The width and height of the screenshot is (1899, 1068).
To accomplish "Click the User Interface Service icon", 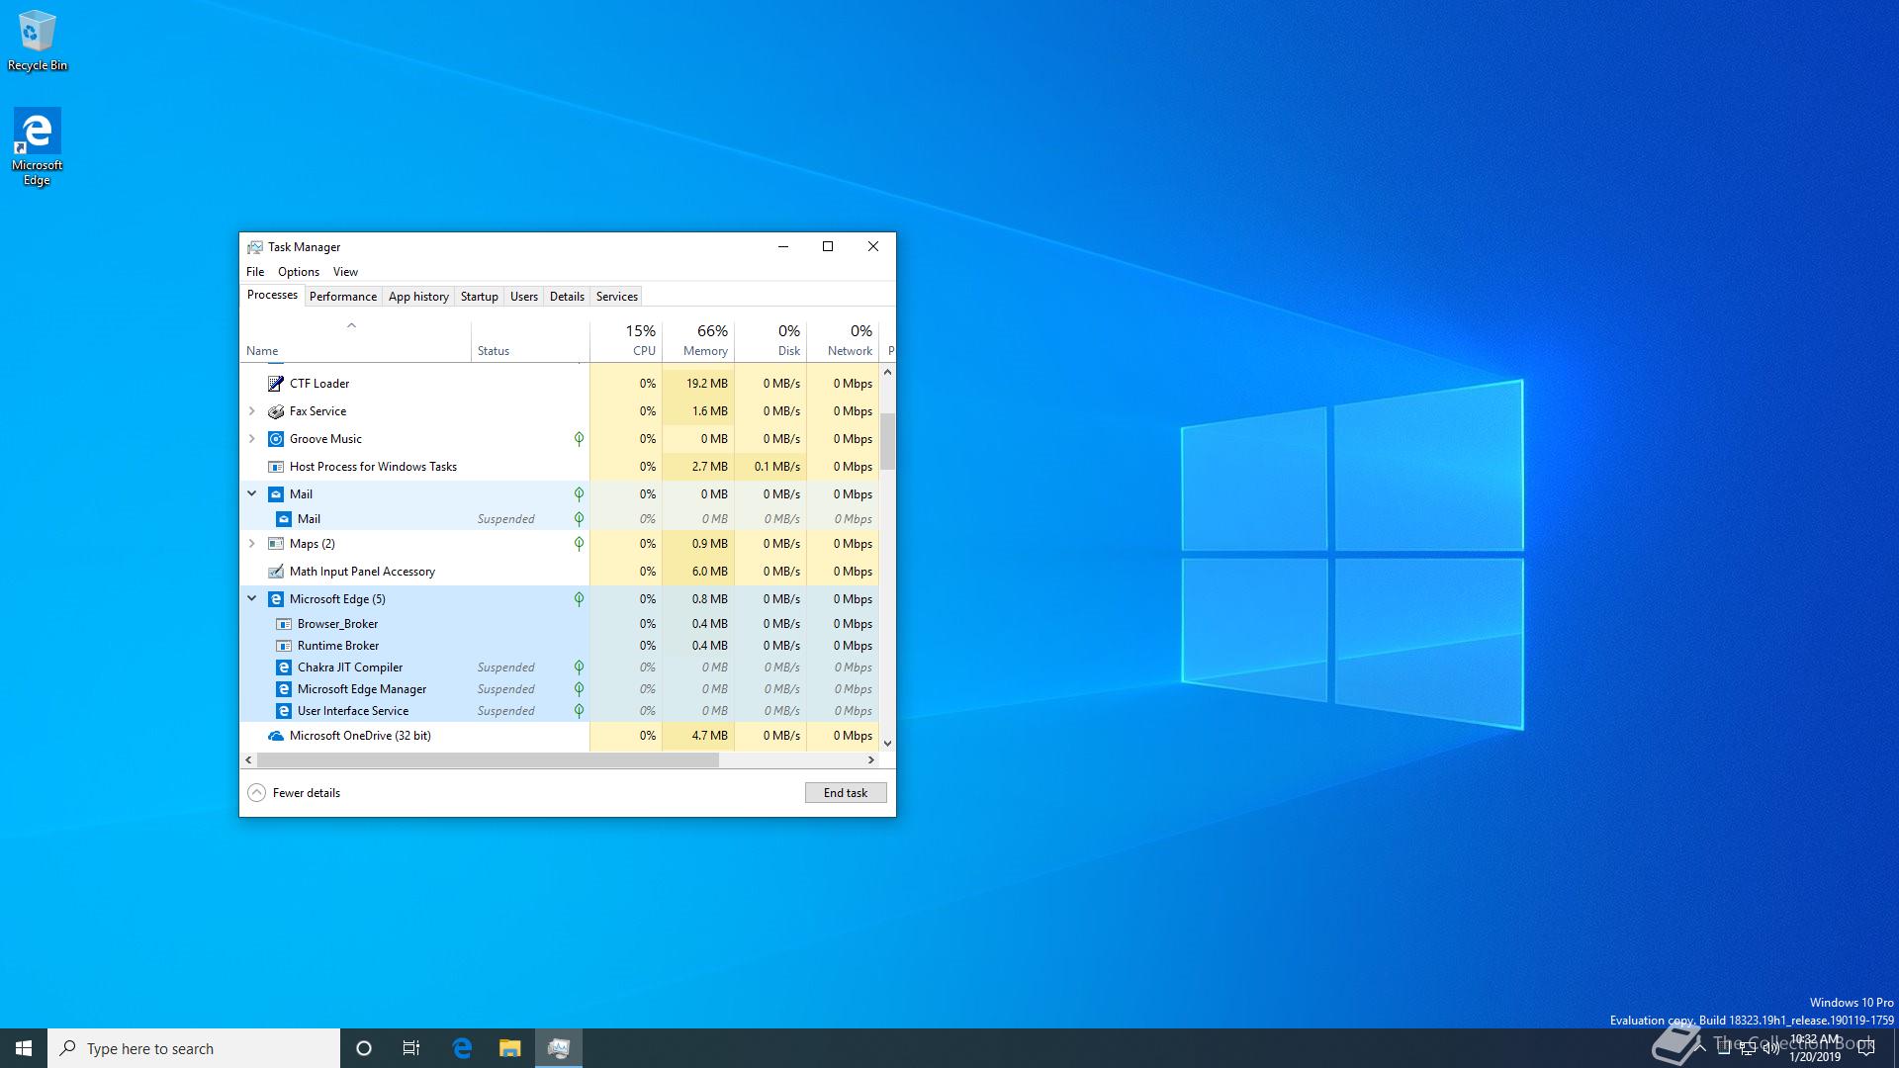I will point(284,711).
